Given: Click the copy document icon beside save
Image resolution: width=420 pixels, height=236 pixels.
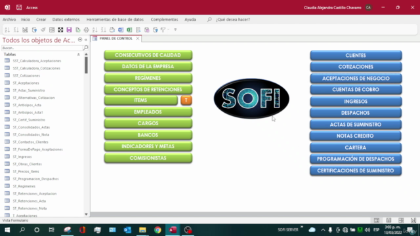Looking at the screenshot, I should tap(77, 29).
